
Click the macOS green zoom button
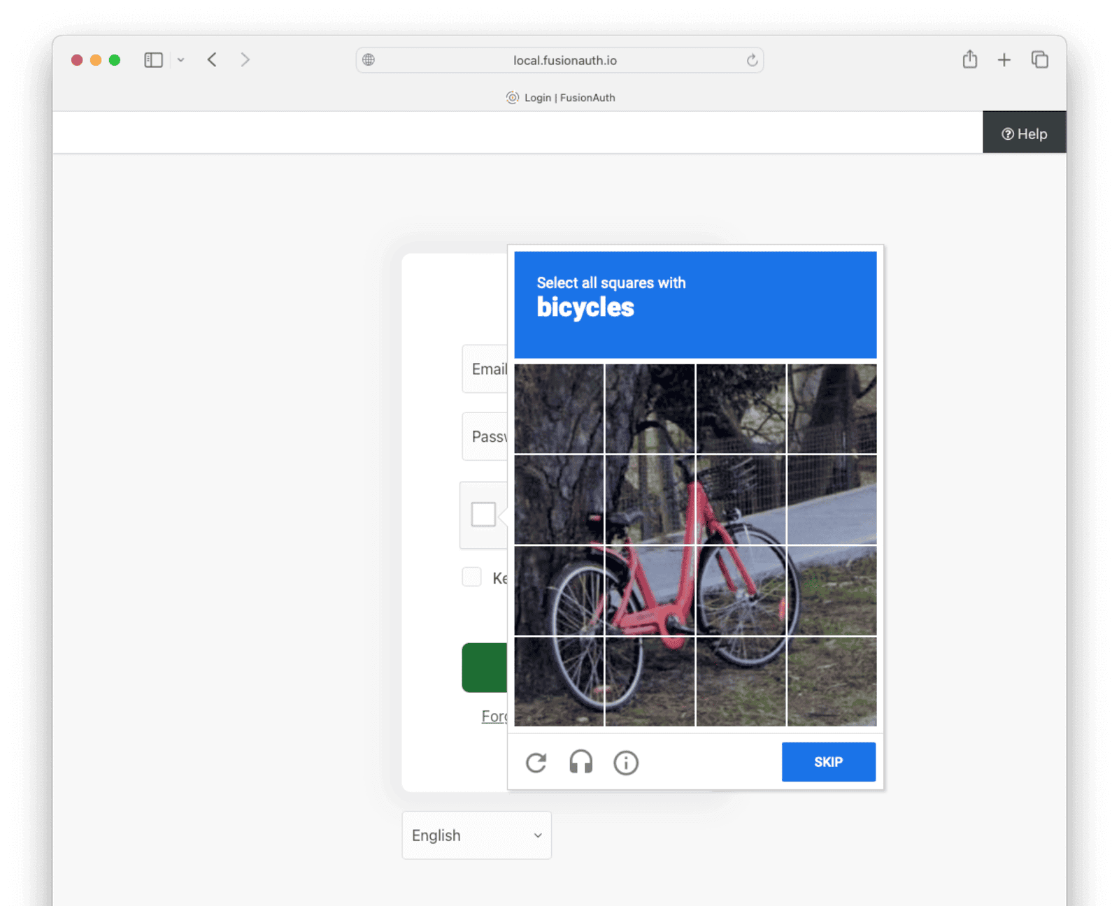click(115, 60)
